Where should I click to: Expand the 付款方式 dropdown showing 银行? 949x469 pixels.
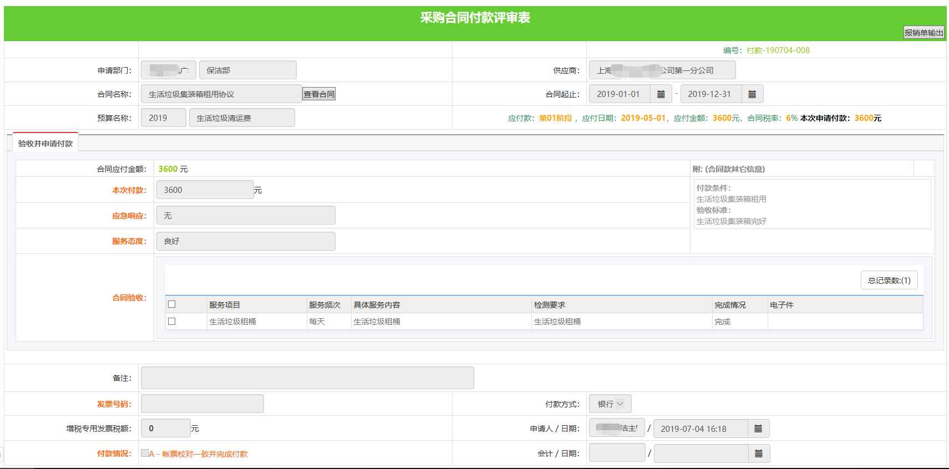(610, 404)
